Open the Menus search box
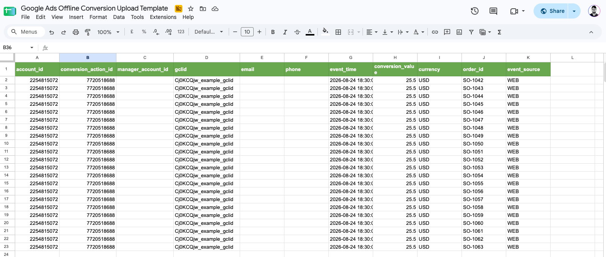Screen dimensions: 606x257 pos(25,32)
